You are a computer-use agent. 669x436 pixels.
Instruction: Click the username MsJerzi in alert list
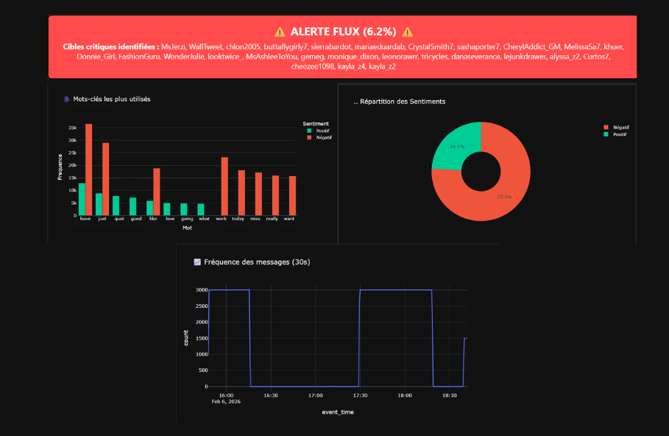pos(174,46)
